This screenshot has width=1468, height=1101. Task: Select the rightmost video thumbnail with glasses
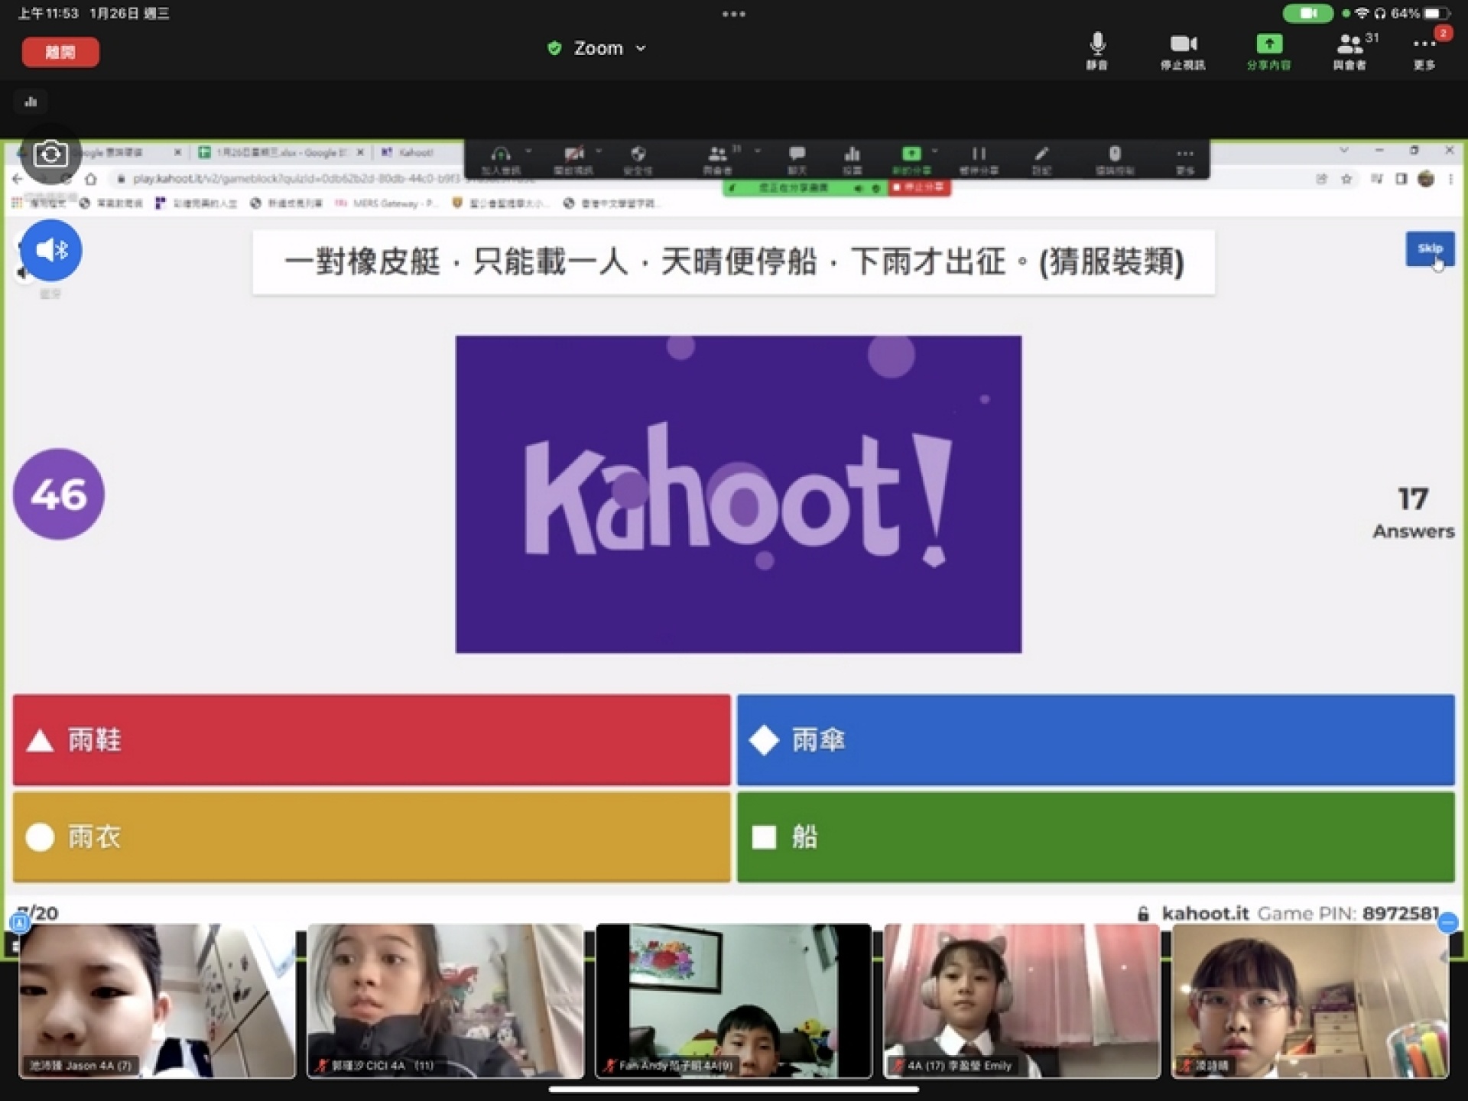(1310, 1001)
